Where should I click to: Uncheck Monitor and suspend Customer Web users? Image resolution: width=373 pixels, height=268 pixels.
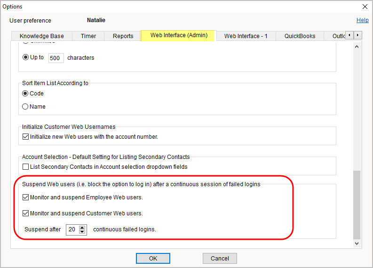click(x=25, y=213)
